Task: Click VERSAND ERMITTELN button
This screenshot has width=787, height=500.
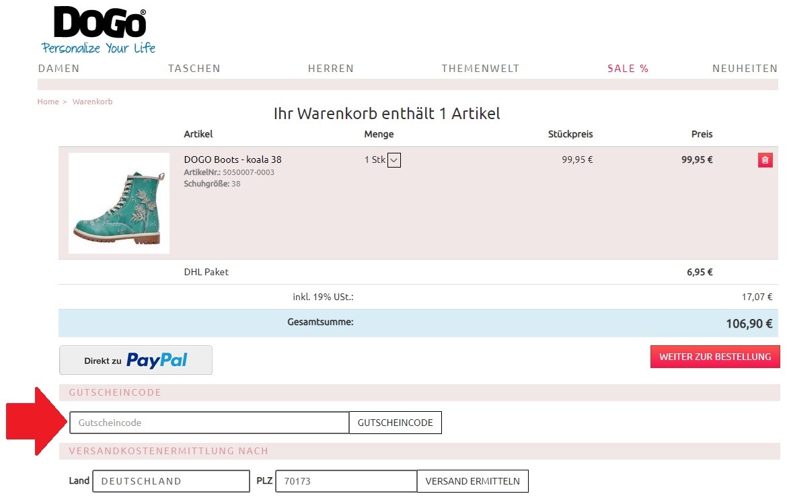Action: 473,481
